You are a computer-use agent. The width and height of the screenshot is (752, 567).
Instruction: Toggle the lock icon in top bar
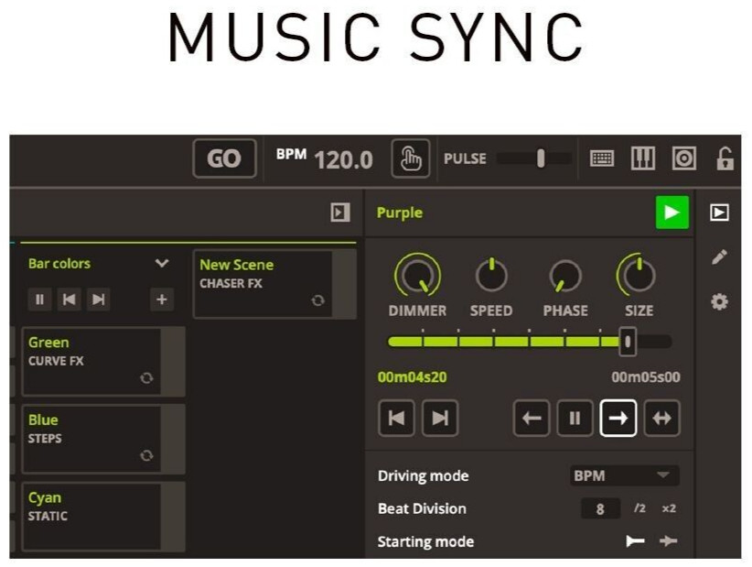pos(725,158)
